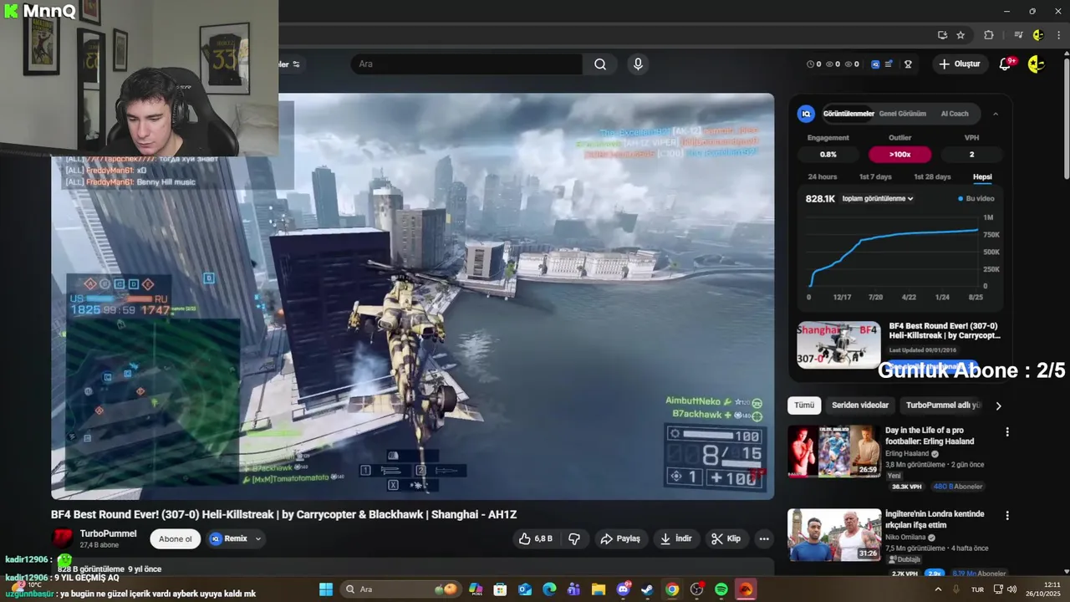Open the TurboPummel channel name link
Image resolution: width=1070 pixels, height=602 pixels.
pos(108,533)
